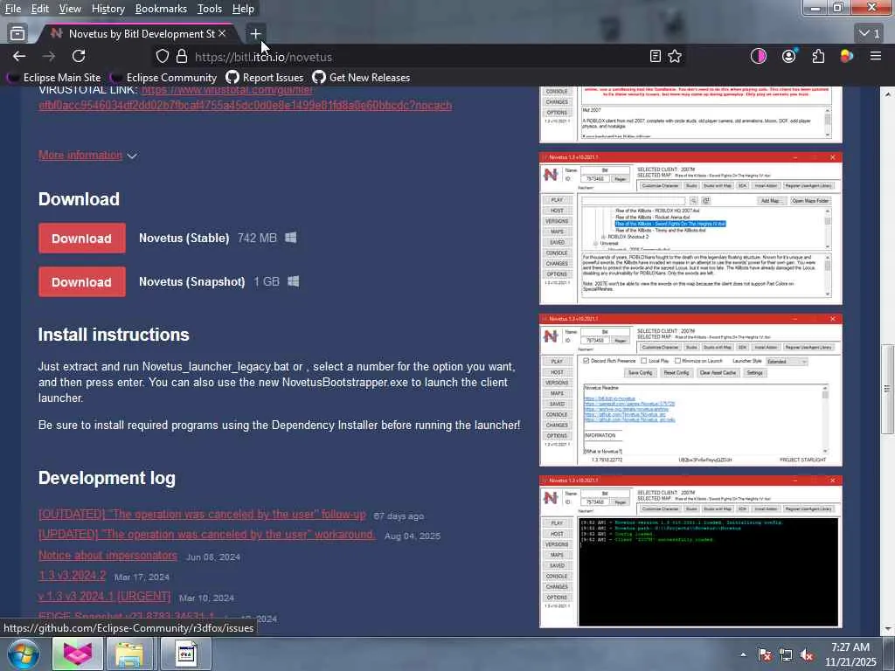Open the File menu
The height and width of the screenshot is (671, 895).
tap(12, 9)
